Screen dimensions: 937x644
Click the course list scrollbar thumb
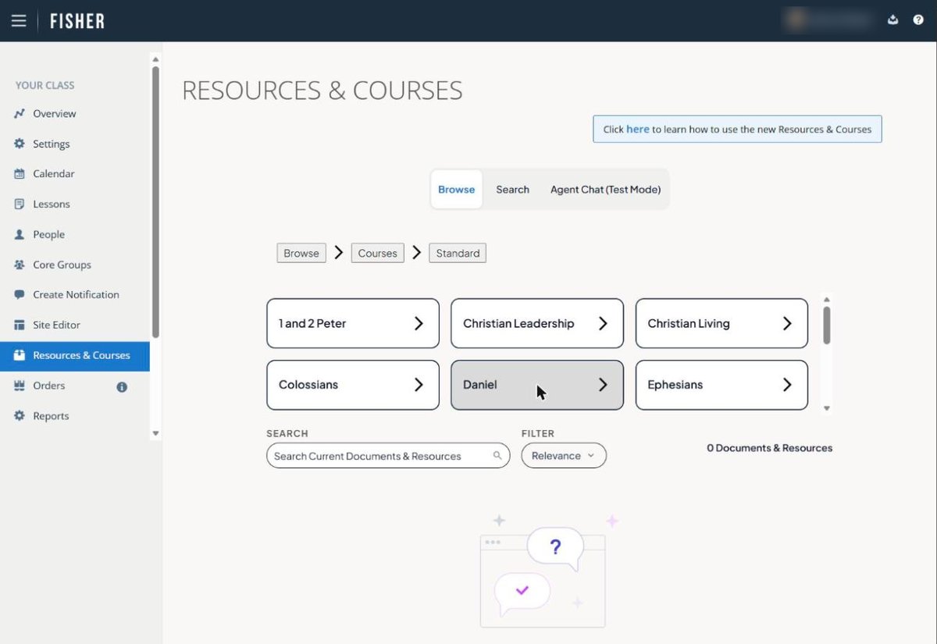click(827, 325)
